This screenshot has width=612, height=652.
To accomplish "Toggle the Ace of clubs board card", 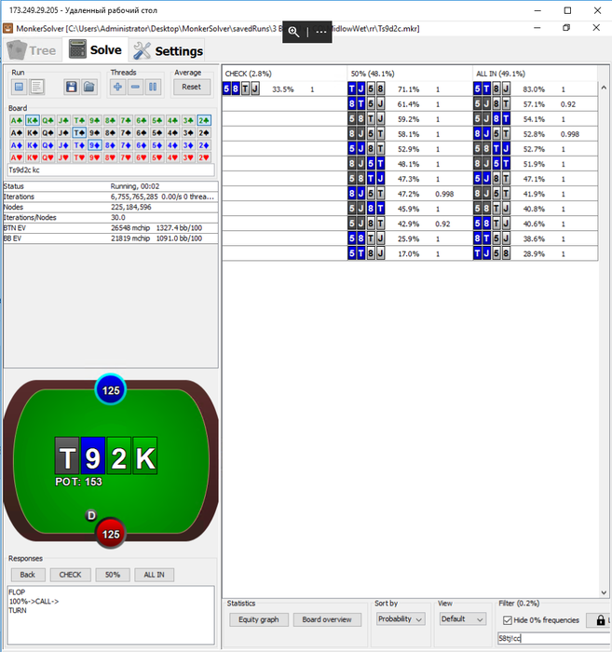I will click(x=17, y=120).
